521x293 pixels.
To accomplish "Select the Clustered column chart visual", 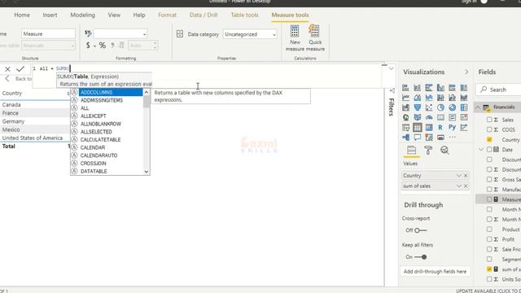I will coord(440,88).
